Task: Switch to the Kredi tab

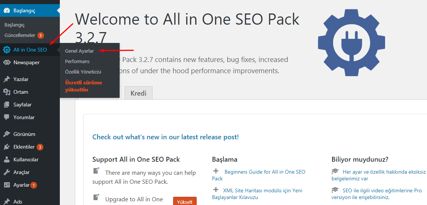Action: coord(138,93)
